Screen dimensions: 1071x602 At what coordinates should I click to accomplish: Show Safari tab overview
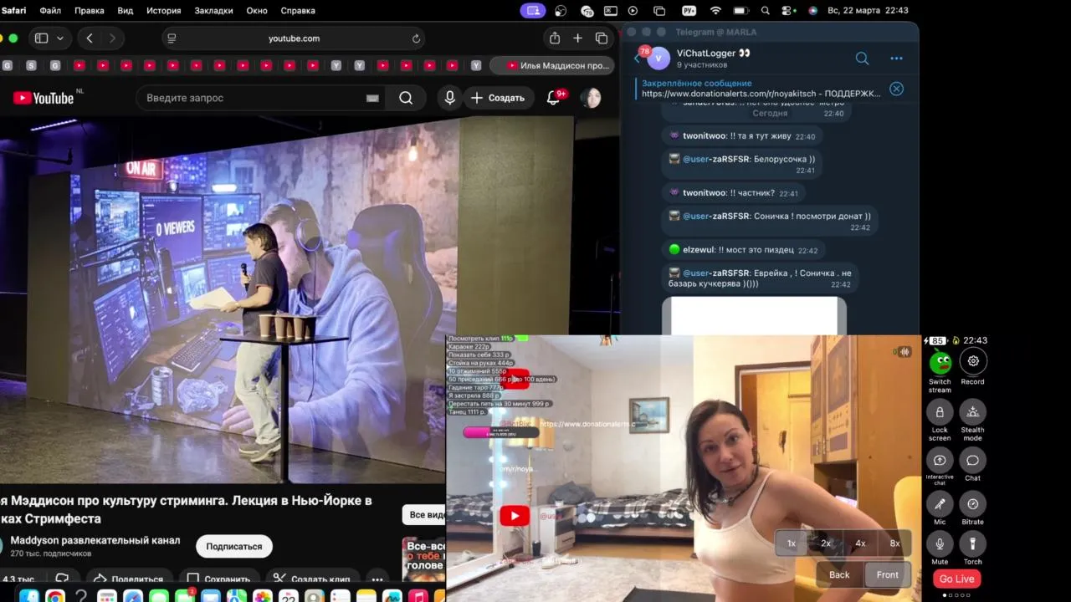pos(602,38)
